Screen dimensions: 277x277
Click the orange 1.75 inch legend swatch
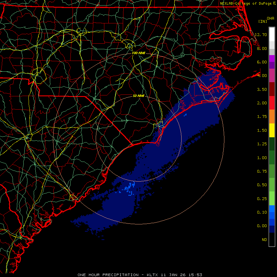point(272,117)
